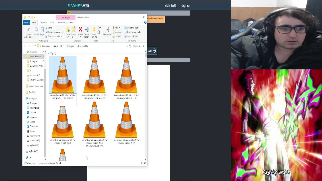Switch to the Inicio ribbon tab
This screenshot has height=181, width=322.
[34, 23]
